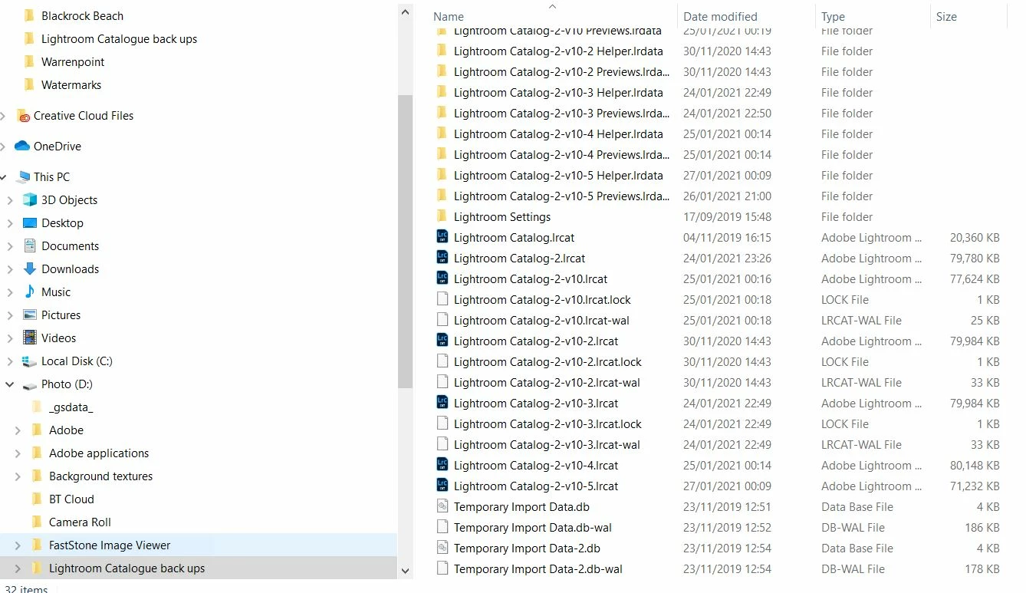1026x593 pixels.
Task: Click the Desktop icon in navigation pane
Action: pyautogui.click(x=30, y=222)
